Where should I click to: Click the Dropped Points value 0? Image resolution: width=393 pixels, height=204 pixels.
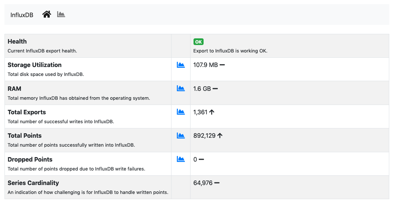click(x=195, y=159)
